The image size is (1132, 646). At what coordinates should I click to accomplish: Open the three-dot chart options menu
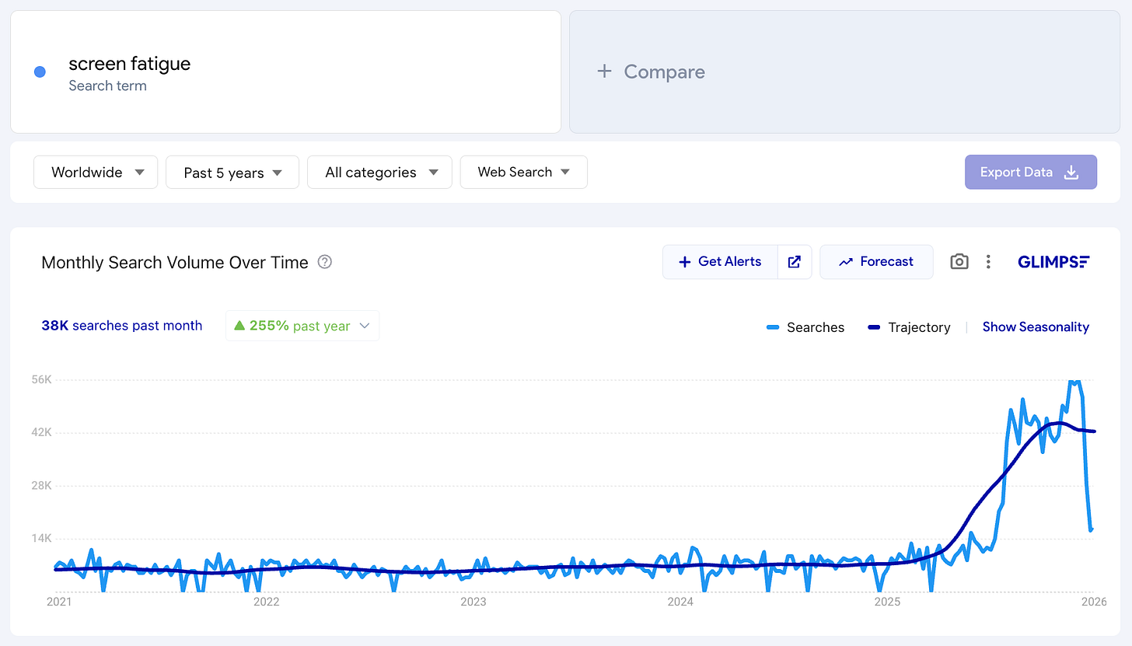coord(988,262)
